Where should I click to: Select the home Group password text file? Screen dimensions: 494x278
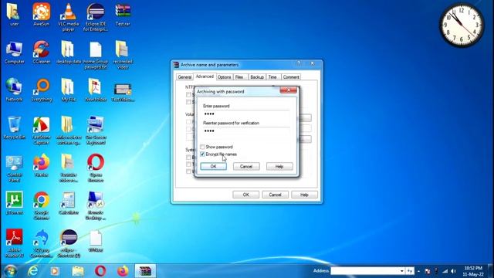(x=96, y=55)
